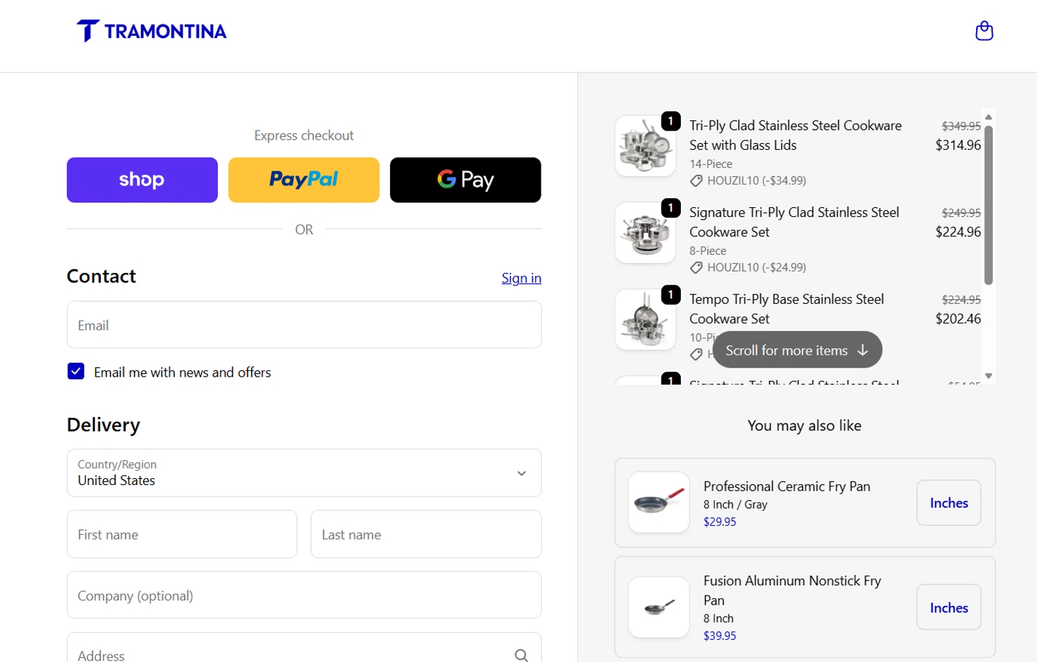
Task: Click the Company (optional) field
Action: (x=304, y=595)
